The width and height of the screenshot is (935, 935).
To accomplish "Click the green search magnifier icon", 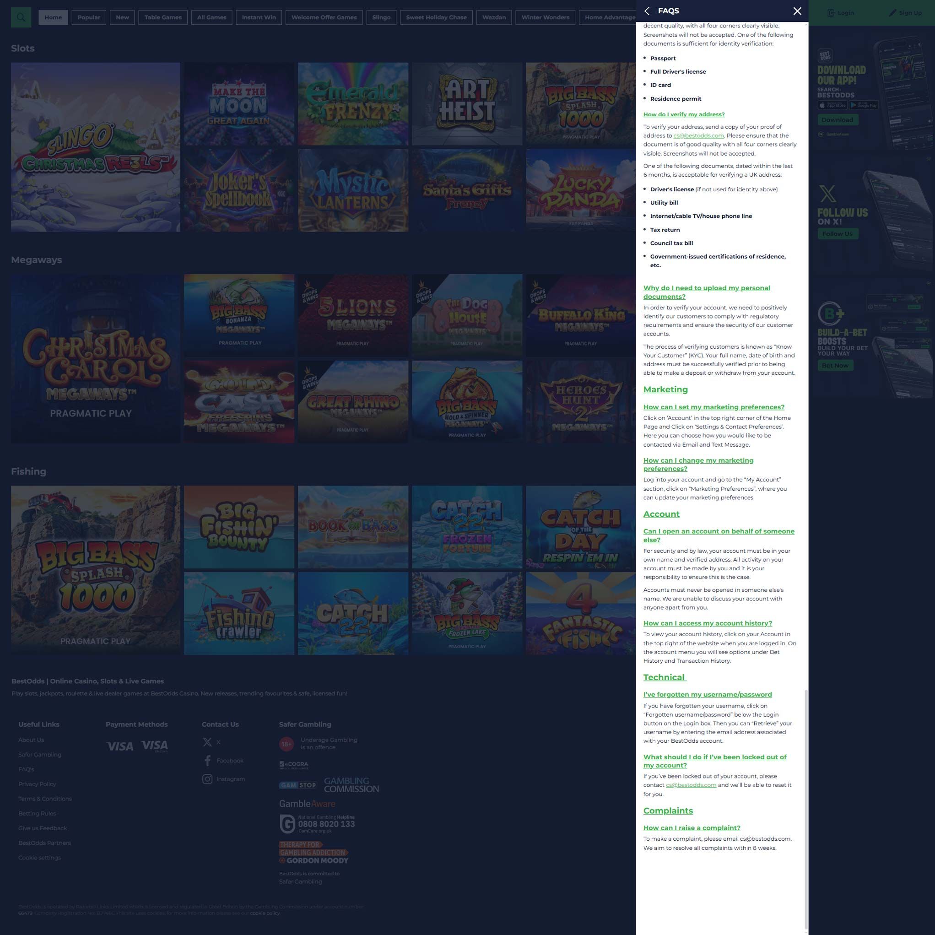I will tap(21, 17).
